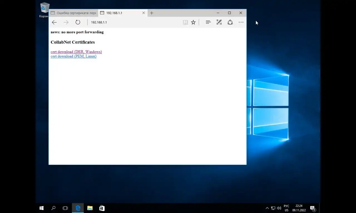This screenshot has width=356, height=213.
Task: Show hidden tray icons chevron
Action: [267, 208]
